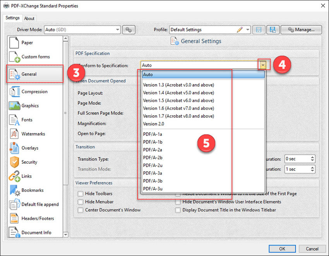Choose Auto in the specification list
The width and height of the screenshot is (329, 256).
pyautogui.click(x=203, y=74)
